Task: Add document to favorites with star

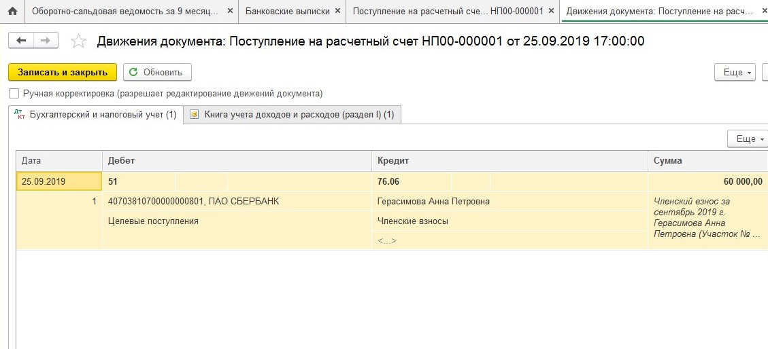Action: point(79,41)
